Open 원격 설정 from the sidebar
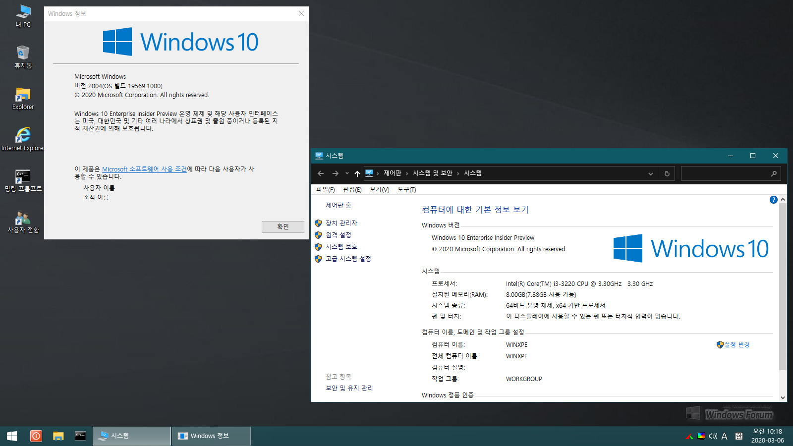The height and width of the screenshot is (446, 793). [x=338, y=235]
